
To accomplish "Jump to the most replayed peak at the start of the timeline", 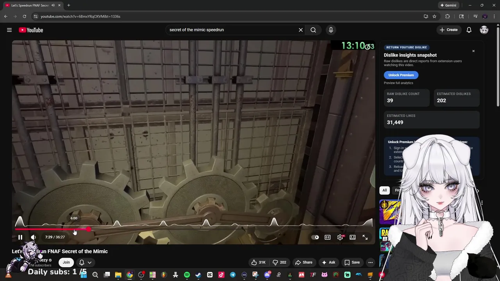I will (x=20, y=222).
